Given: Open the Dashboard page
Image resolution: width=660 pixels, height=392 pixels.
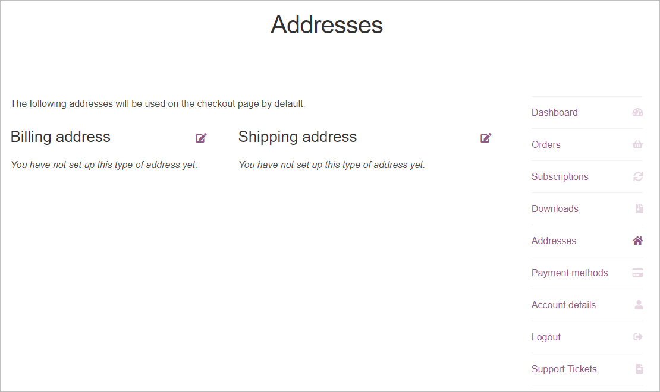Looking at the screenshot, I should 554,112.
